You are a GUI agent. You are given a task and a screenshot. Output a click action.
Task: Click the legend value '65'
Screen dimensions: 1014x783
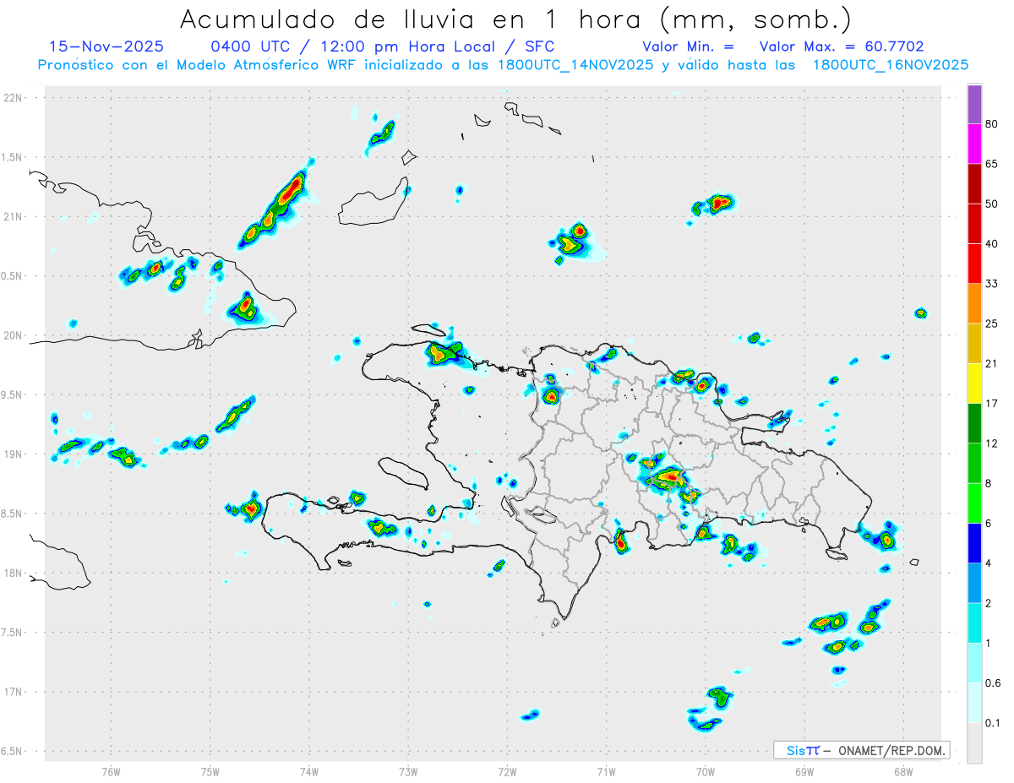click(x=992, y=164)
